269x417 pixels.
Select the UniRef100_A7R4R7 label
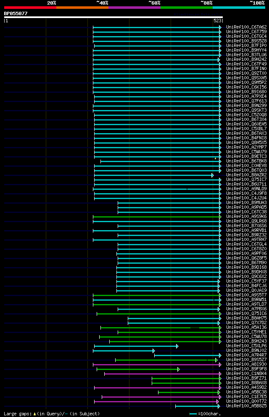246,355
